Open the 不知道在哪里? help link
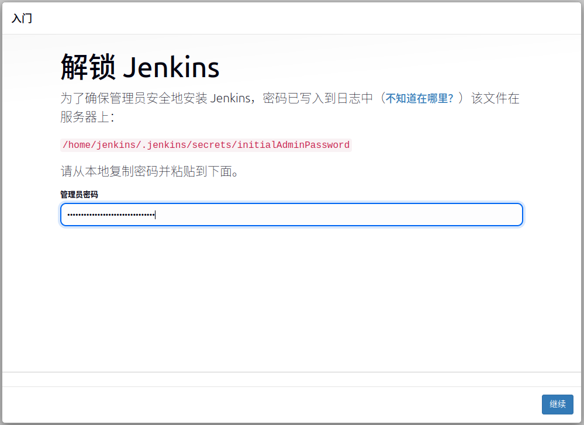Viewport: 584px width, 425px height. 419,98
